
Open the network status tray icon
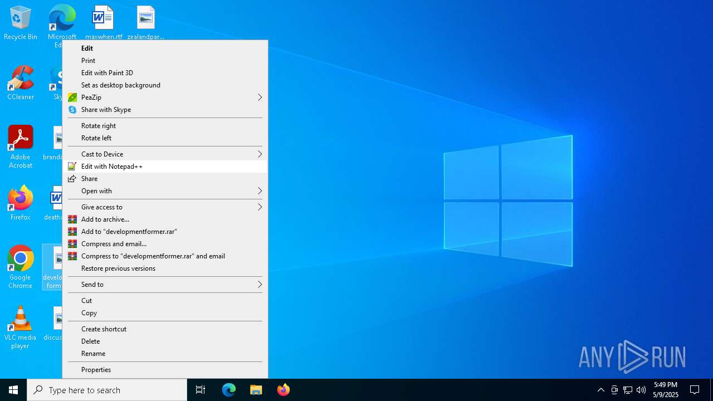[628, 390]
